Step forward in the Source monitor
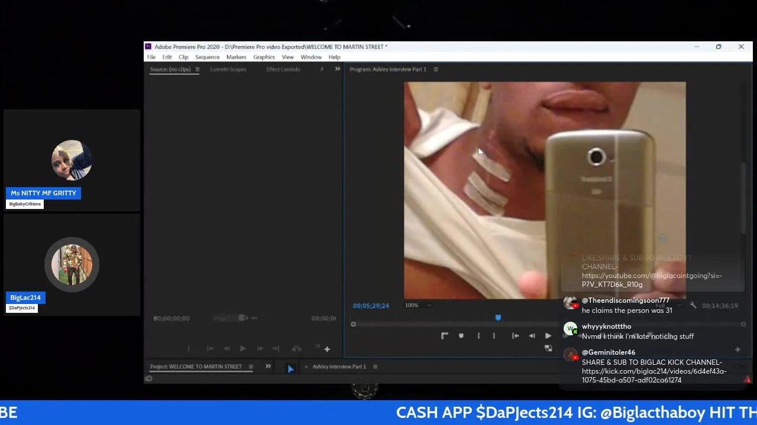 260,349
